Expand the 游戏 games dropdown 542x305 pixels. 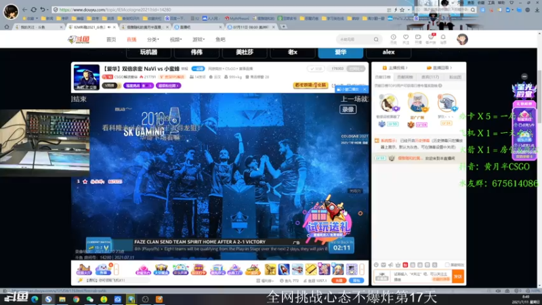[199, 39]
